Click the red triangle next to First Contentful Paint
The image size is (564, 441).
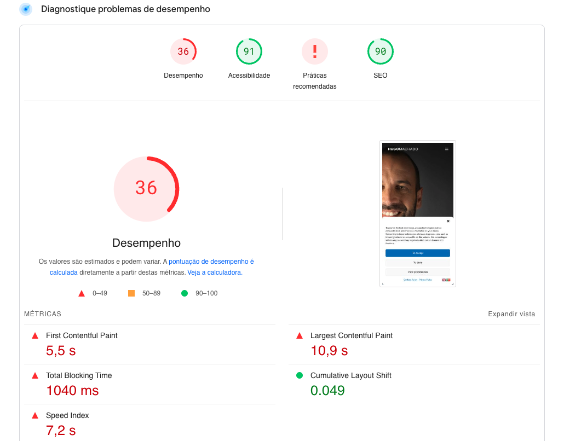[x=35, y=336]
